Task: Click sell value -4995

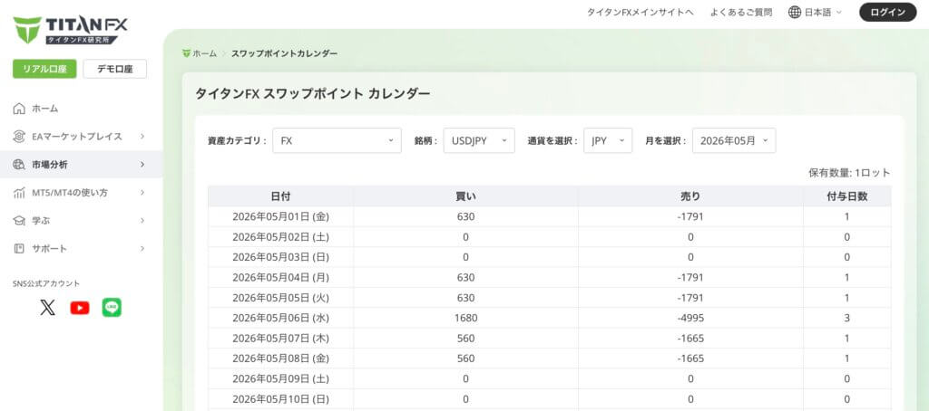Action: click(x=690, y=318)
